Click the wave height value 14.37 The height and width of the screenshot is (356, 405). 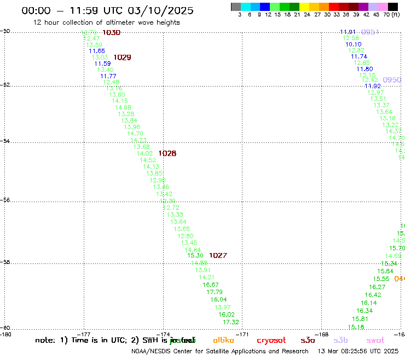coord(394,131)
